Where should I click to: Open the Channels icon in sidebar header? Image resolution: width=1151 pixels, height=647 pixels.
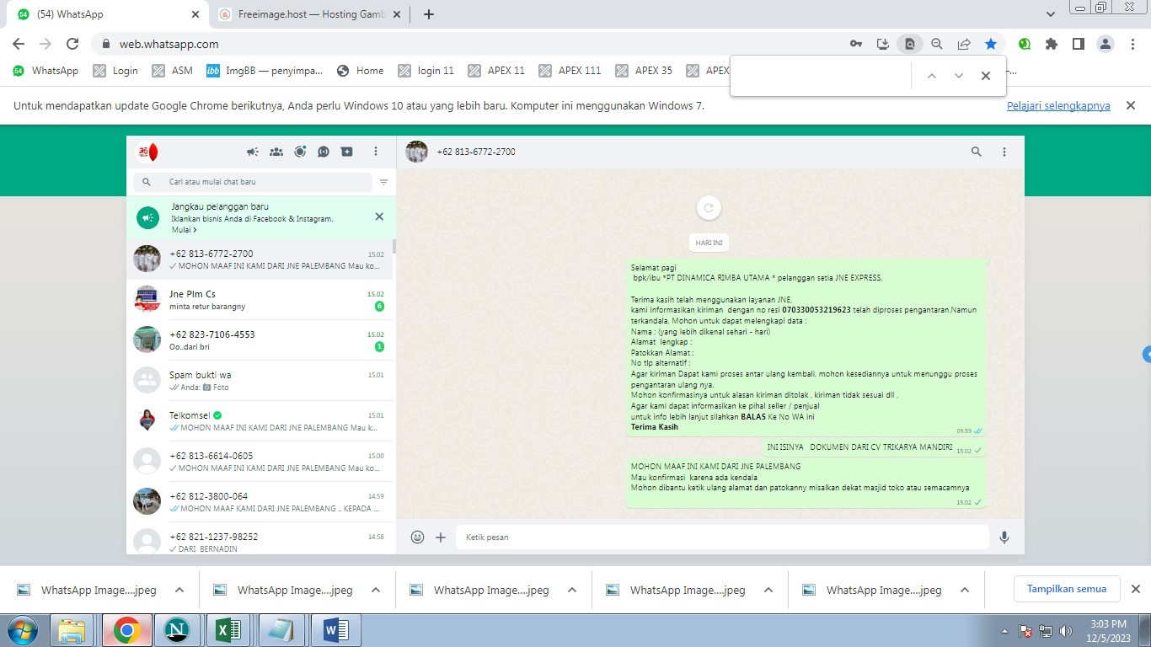tap(324, 152)
